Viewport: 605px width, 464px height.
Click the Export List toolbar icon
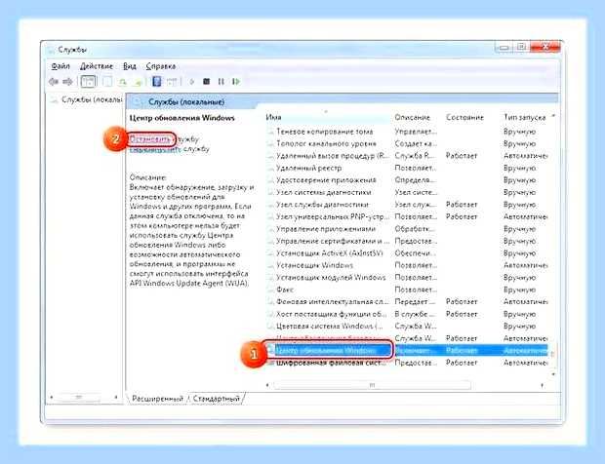(x=138, y=82)
